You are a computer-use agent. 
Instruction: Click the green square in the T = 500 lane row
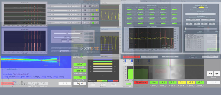(x=93, y=14)
